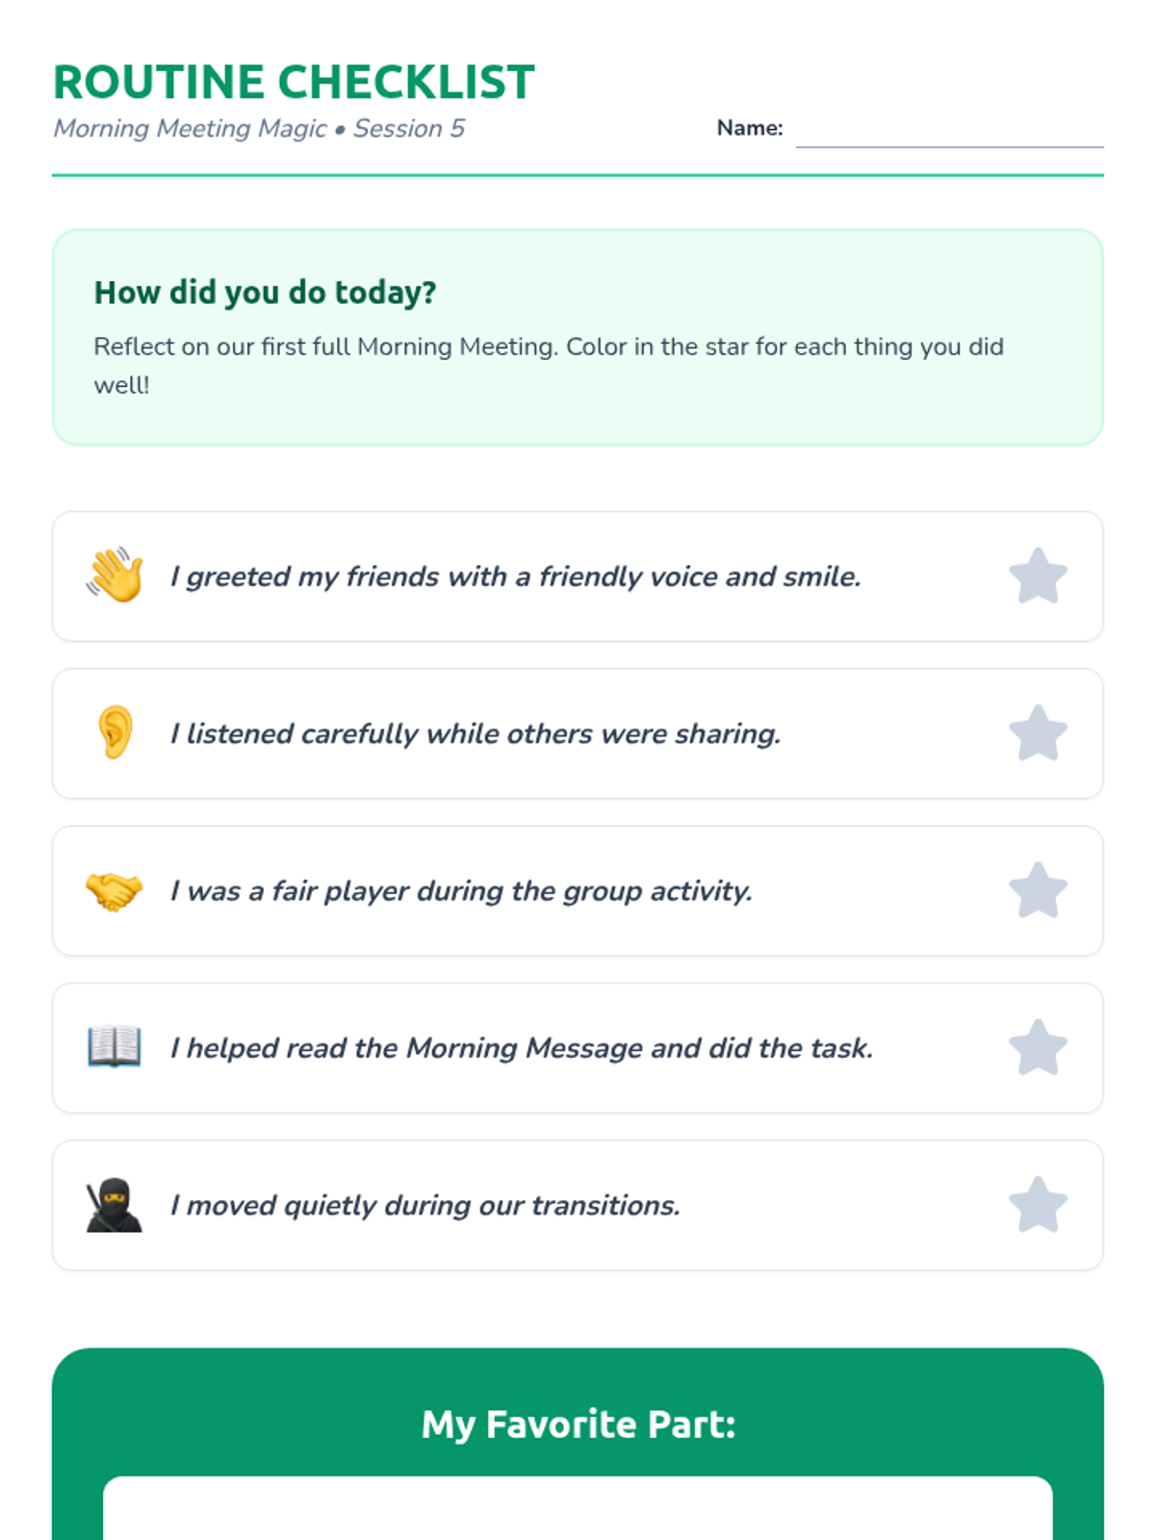Click the Name input line
The image size is (1155, 1540).
(949, 133)
